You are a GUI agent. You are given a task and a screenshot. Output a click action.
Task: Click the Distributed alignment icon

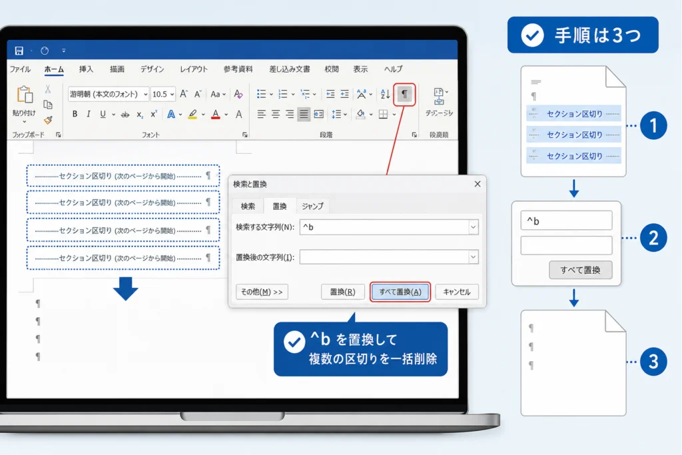(319, 115)
